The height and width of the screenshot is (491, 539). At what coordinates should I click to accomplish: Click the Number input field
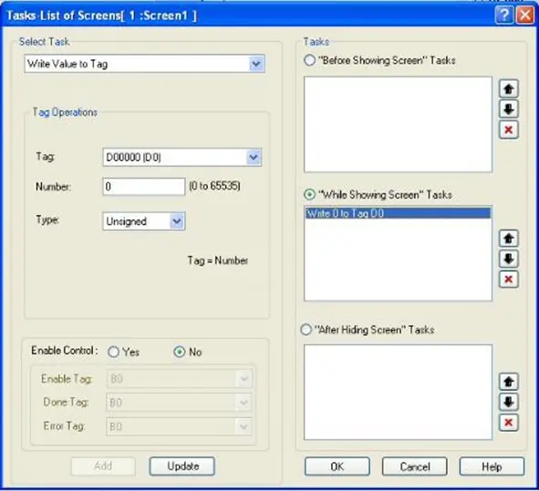click(144, 187)
